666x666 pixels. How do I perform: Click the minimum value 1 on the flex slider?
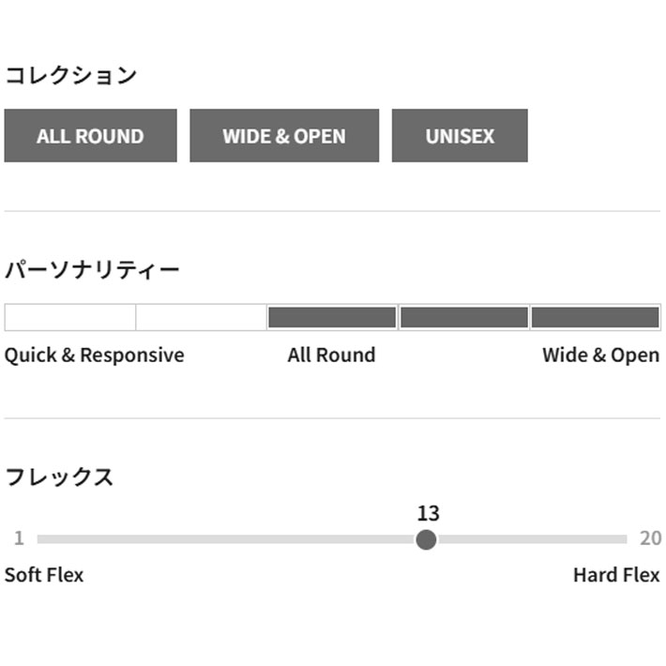pos(19,538)
